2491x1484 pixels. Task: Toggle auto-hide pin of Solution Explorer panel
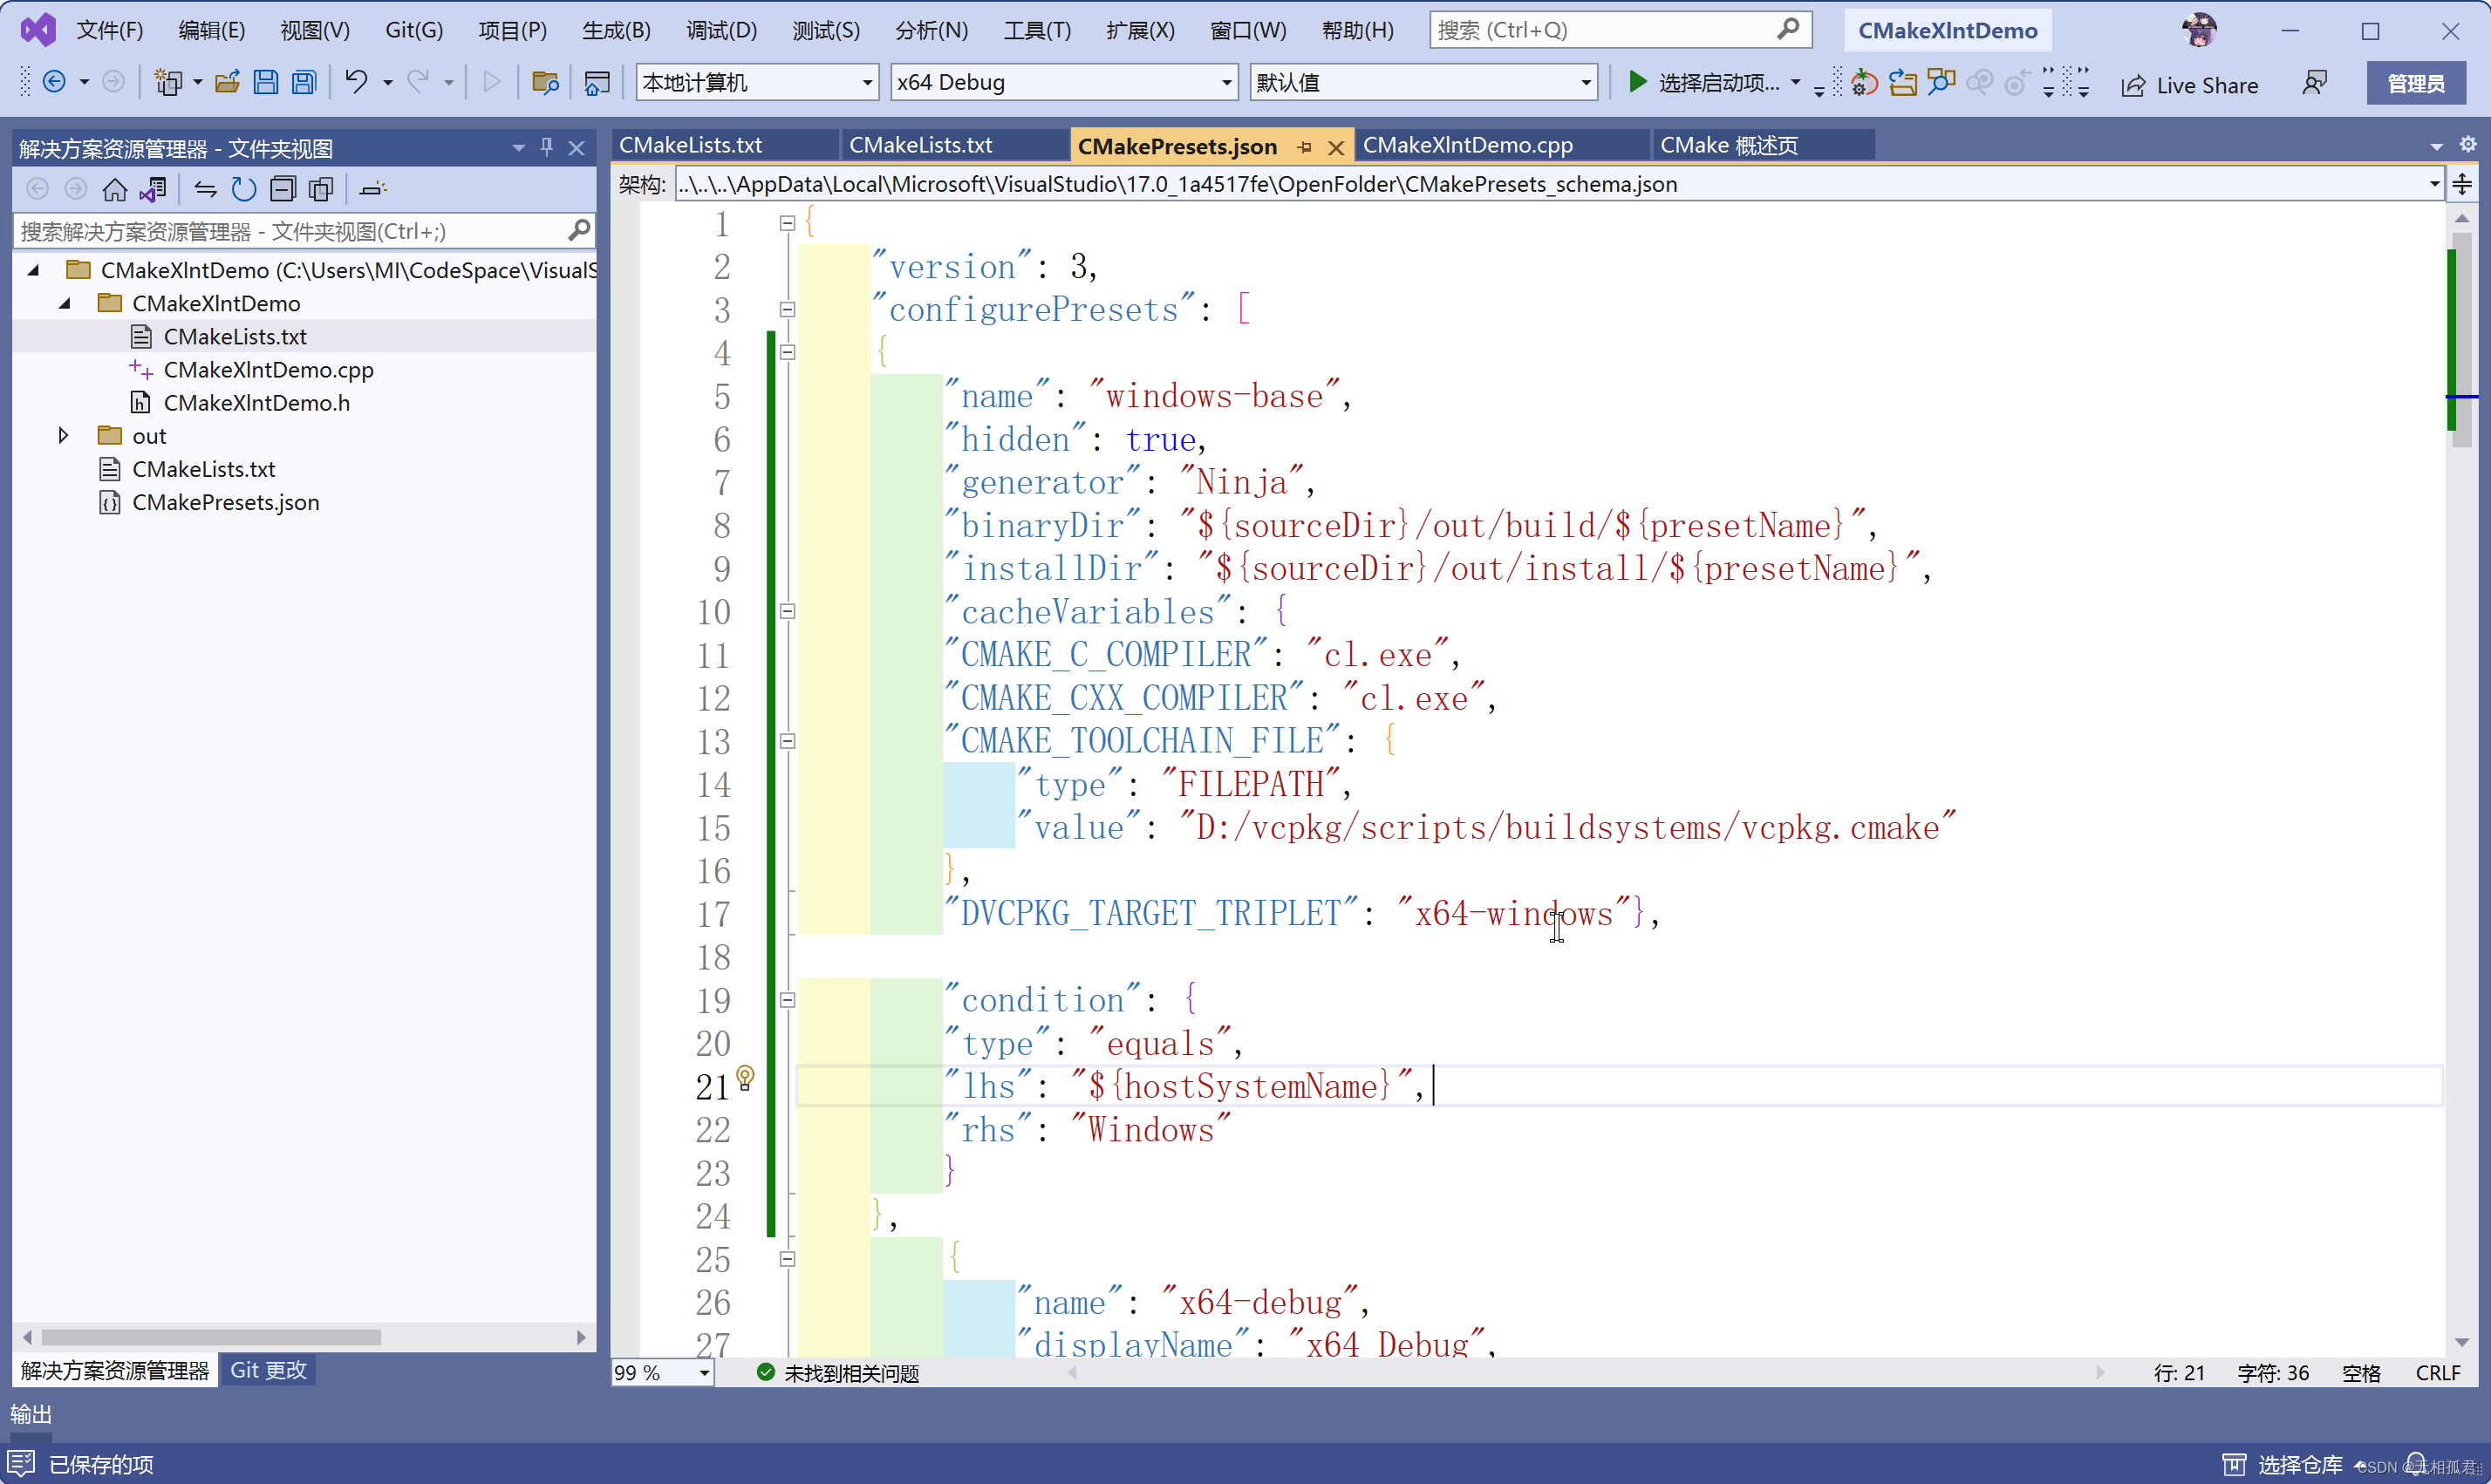pos(547,147)
